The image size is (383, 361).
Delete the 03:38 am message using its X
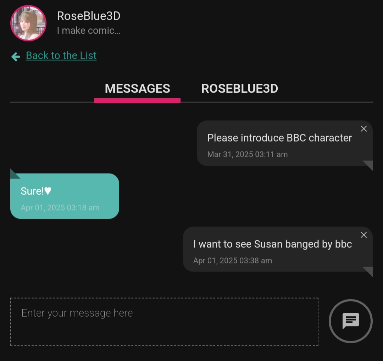pos(364,235)
